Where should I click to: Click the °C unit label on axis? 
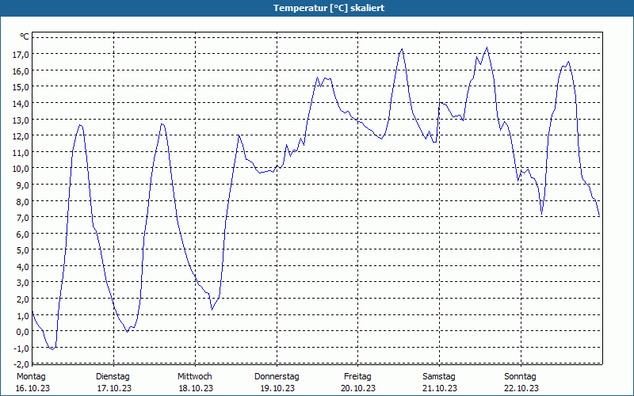click(25, 36)
